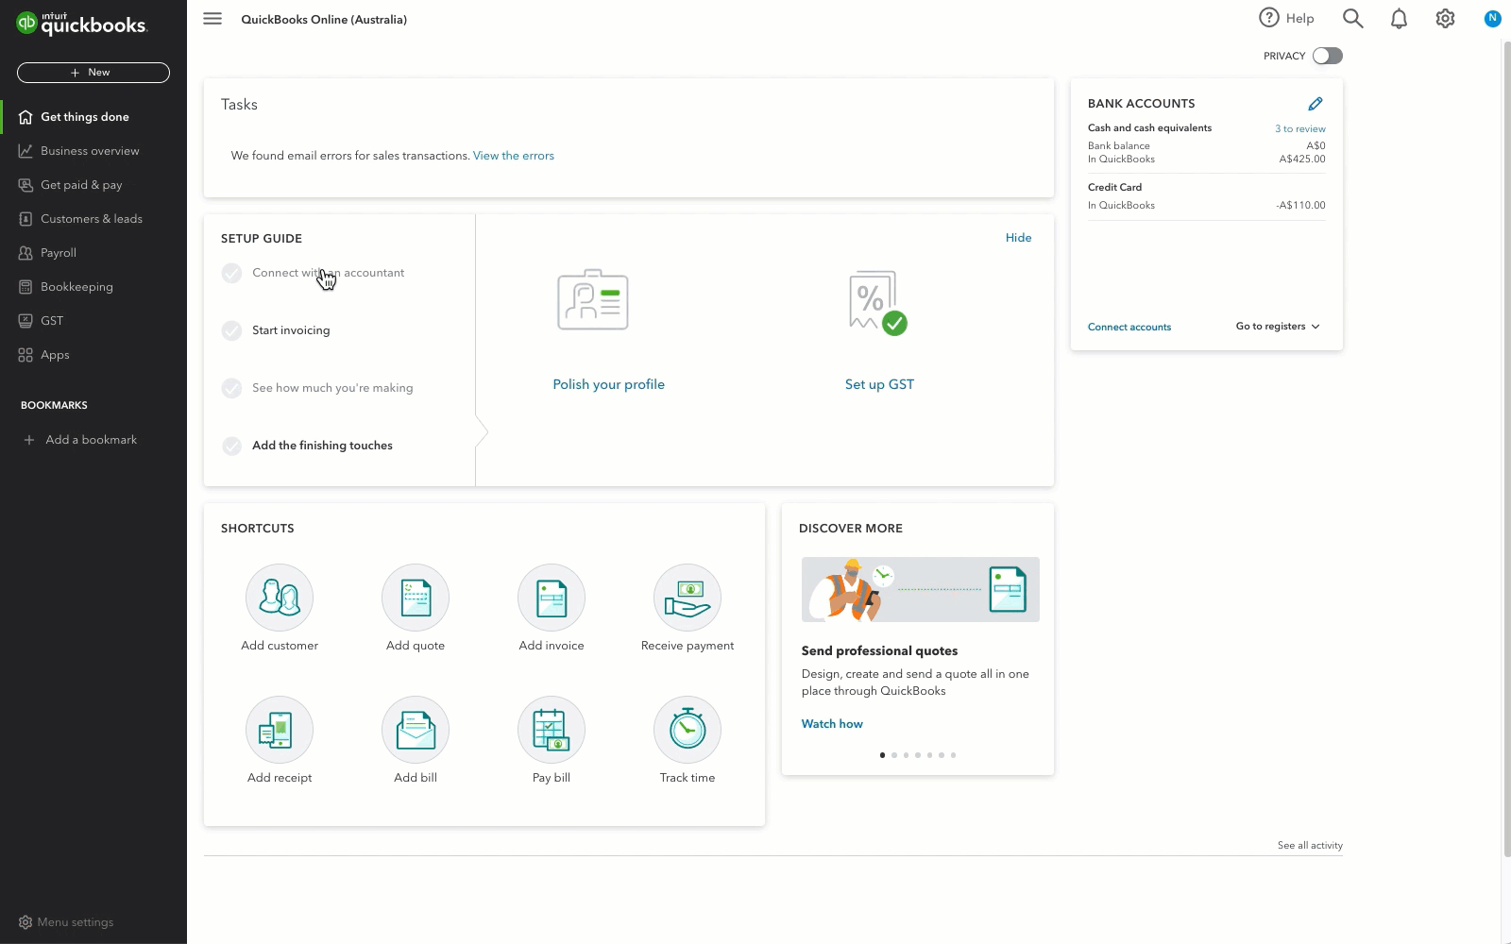Open the hamburger navigation menu

click(212, 18)
